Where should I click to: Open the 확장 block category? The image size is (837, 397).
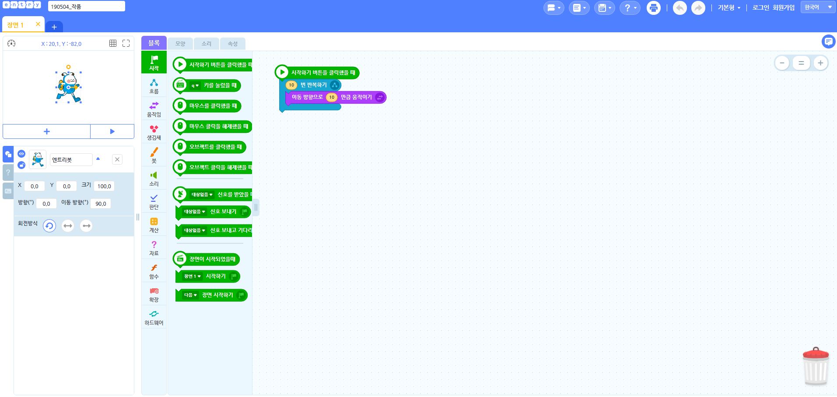tap(154, 294)
